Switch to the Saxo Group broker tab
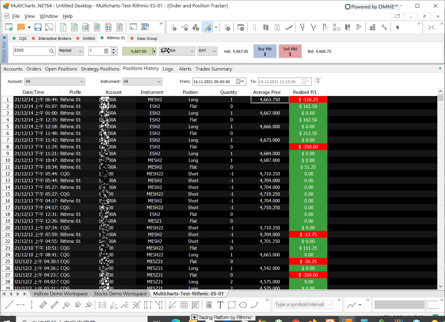445x322 pixels. (x=144, y=38)
